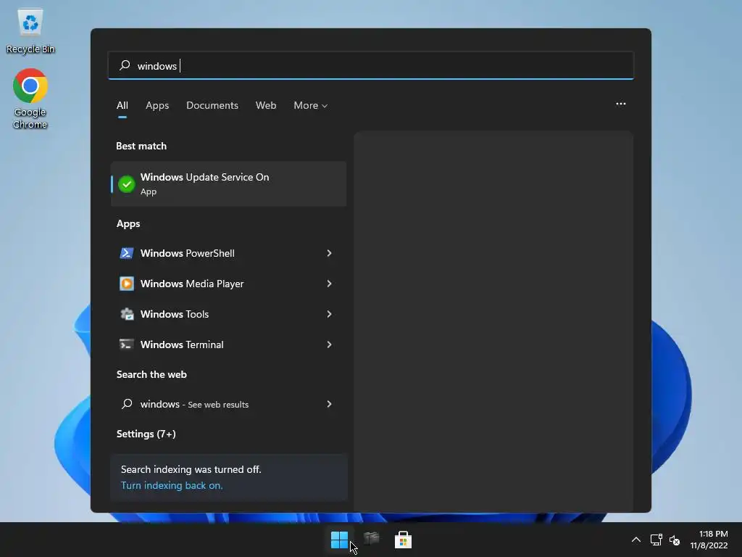This screenshot has width=742, height=557.
Task: Click the Windows Tools gear icon
Action: (126, 314)
